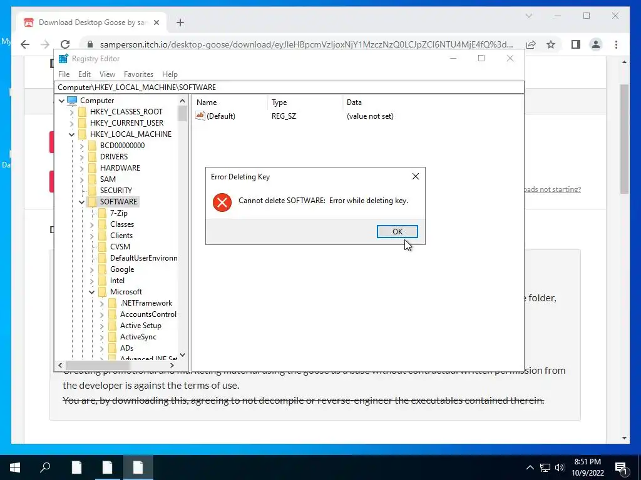Viewport: 641px width, 480px height.
Task: Open the File menu in Registry Editor
Action: (x=64, y=74)
